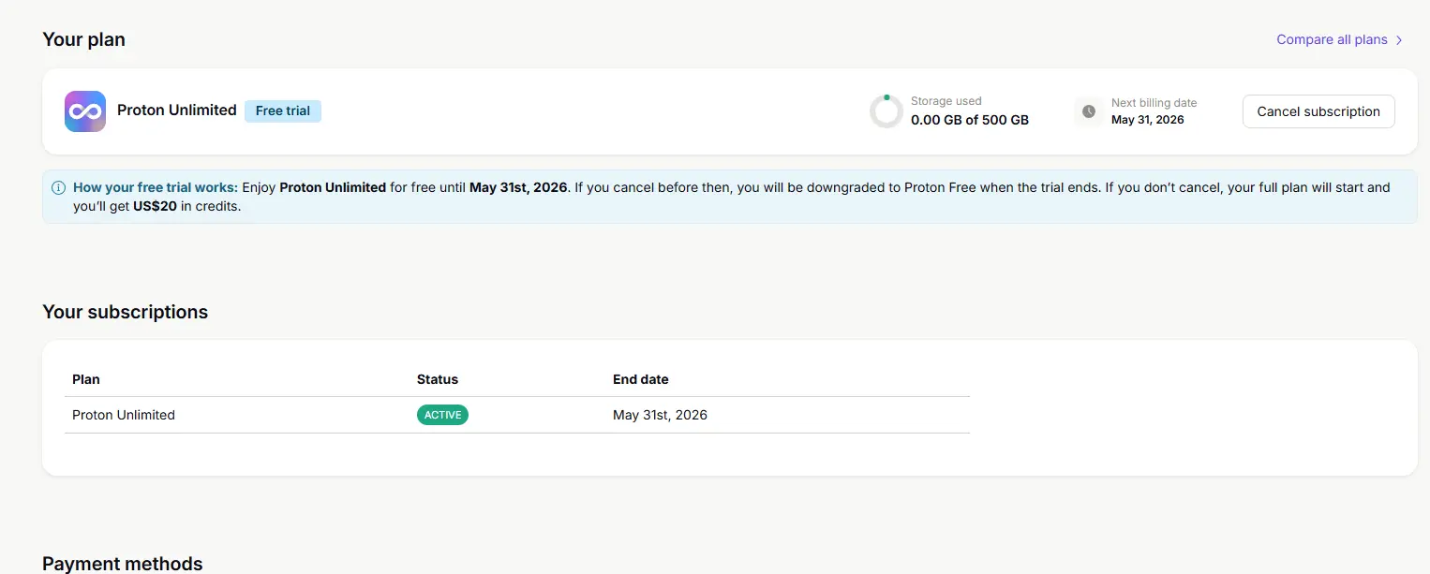Select the Proton Unlimited subscription row
This screenshot has height=574, width=1430.
click(x=517, y=415)
